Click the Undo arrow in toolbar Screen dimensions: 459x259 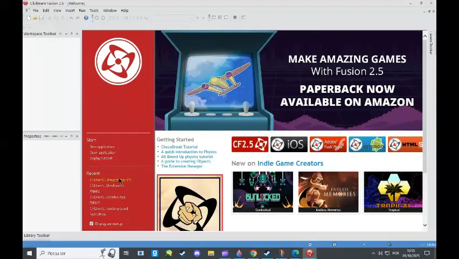(x=71, y=18)
